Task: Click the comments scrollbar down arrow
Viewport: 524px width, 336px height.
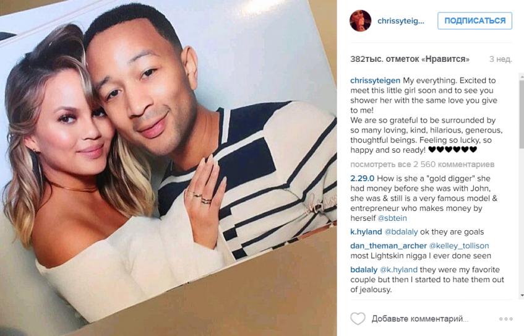Action: click(522, 296)
